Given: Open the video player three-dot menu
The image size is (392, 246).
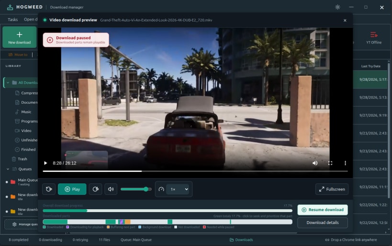Looking at the screenshot, I should pyautogui.click(x=345, y=163).
